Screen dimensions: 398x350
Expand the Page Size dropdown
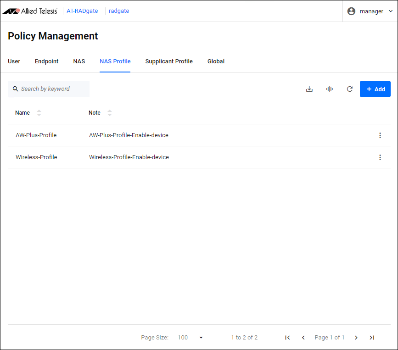pyautogui.click(x=201, y=338)
